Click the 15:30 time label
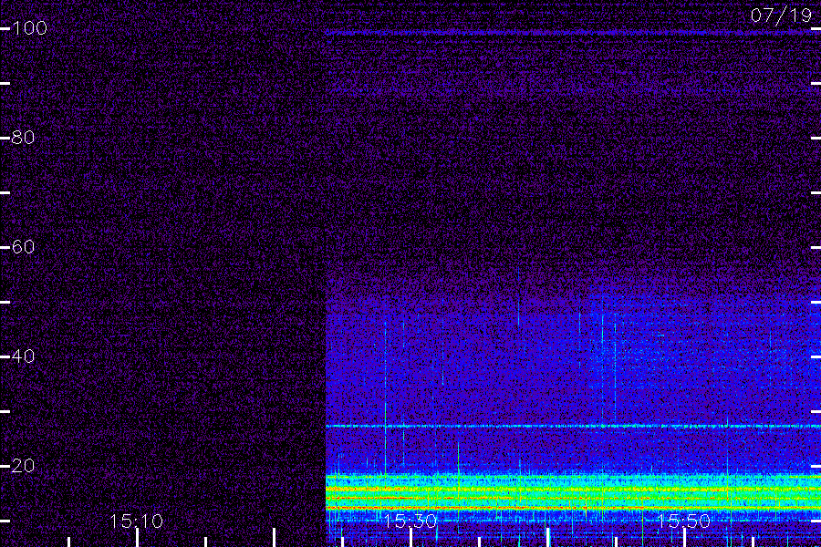Image resolution: width=821 pixels, height=547 pixels. [x=410, y=521]
